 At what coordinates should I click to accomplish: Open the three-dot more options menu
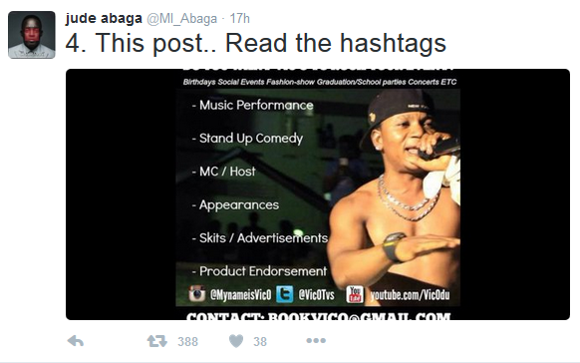click(x=316, y=340)
